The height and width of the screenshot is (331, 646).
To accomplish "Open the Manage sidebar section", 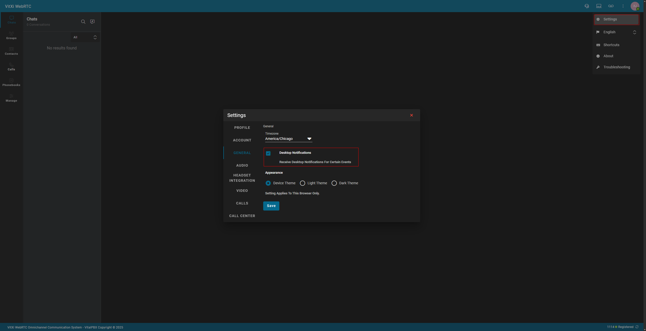I will [x=11, y=98].
